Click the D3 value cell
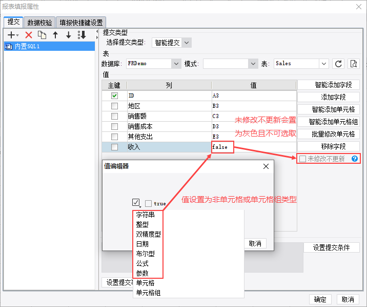367x307 pixels. 254,127
